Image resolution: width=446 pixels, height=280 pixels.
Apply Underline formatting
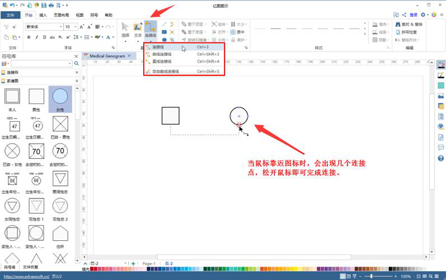click(44, 37)
